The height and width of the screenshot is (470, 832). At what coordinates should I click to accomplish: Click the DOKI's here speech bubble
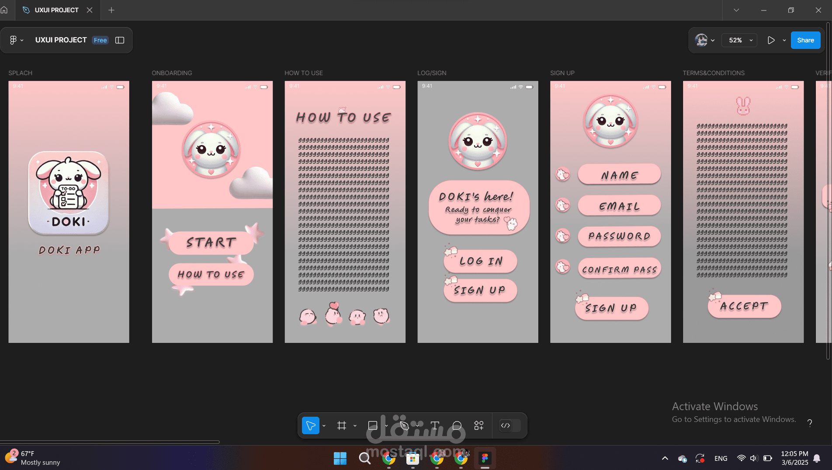[479, 207]
